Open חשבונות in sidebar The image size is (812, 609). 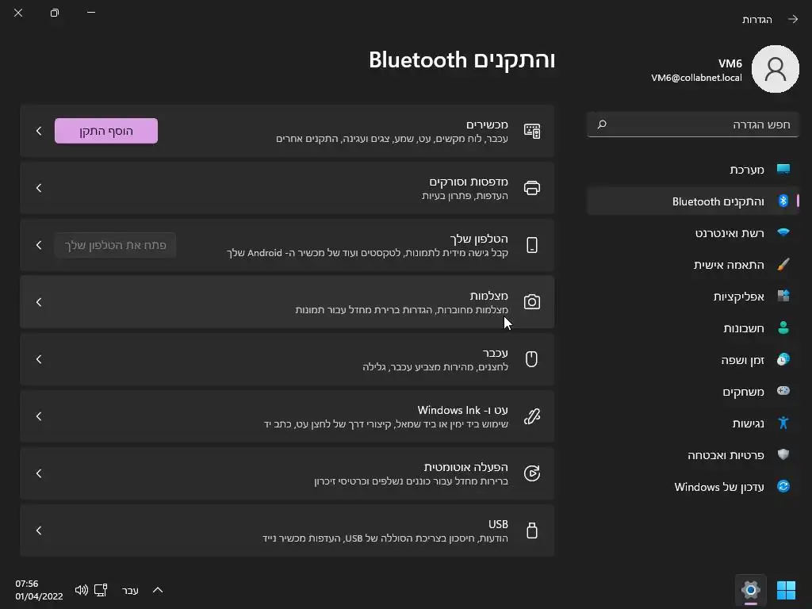coord(693,327)
